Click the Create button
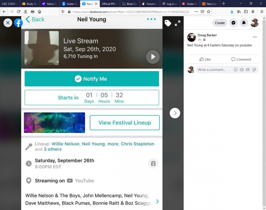This screenshot has height=210, width=266. [220, 23]
